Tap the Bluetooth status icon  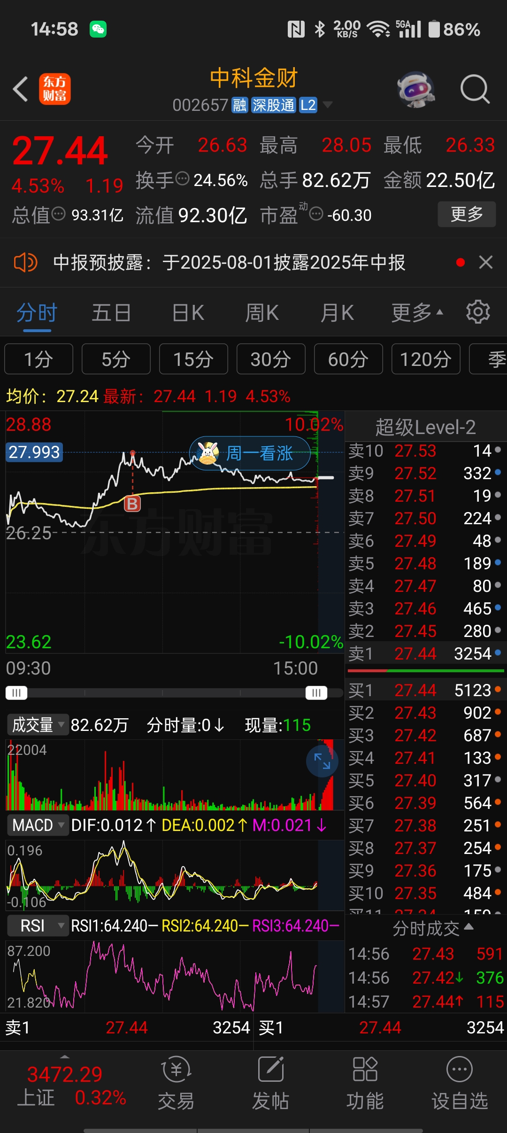click(320, 29)
